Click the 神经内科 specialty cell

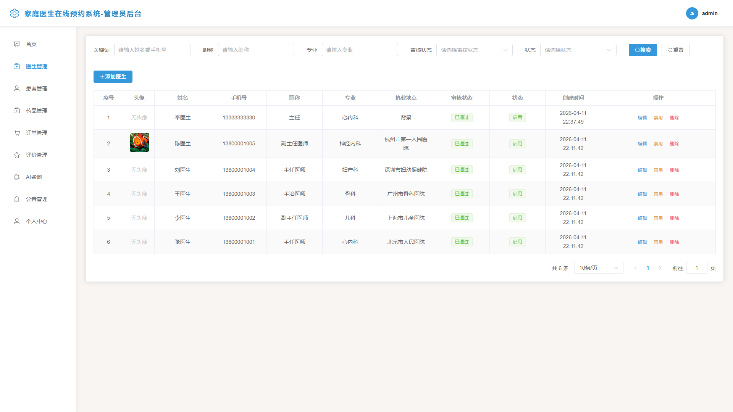pyautogui.click(x=350, y=144)
